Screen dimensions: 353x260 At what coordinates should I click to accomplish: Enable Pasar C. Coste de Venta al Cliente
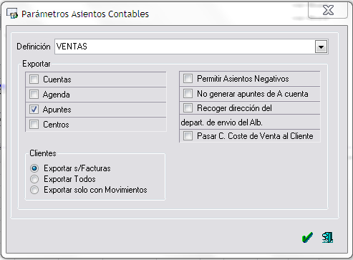pos(188,136)
